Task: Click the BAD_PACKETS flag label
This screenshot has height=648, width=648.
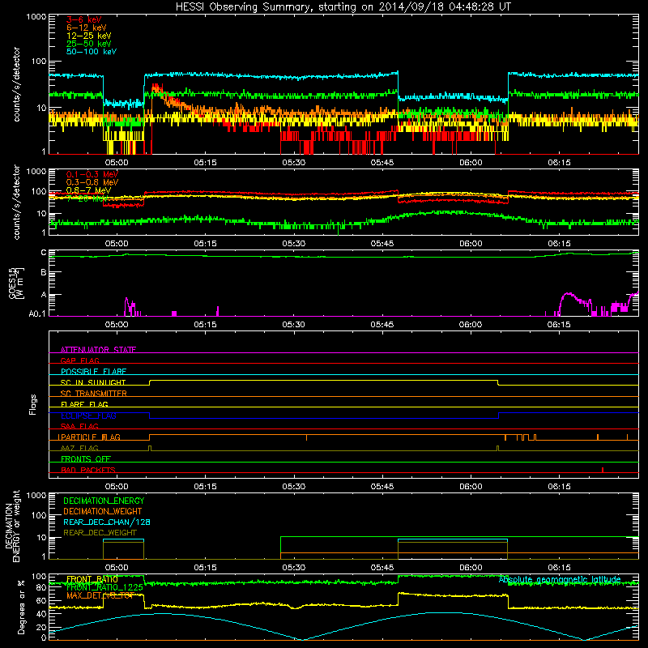Action: click(x=88, y=470)
